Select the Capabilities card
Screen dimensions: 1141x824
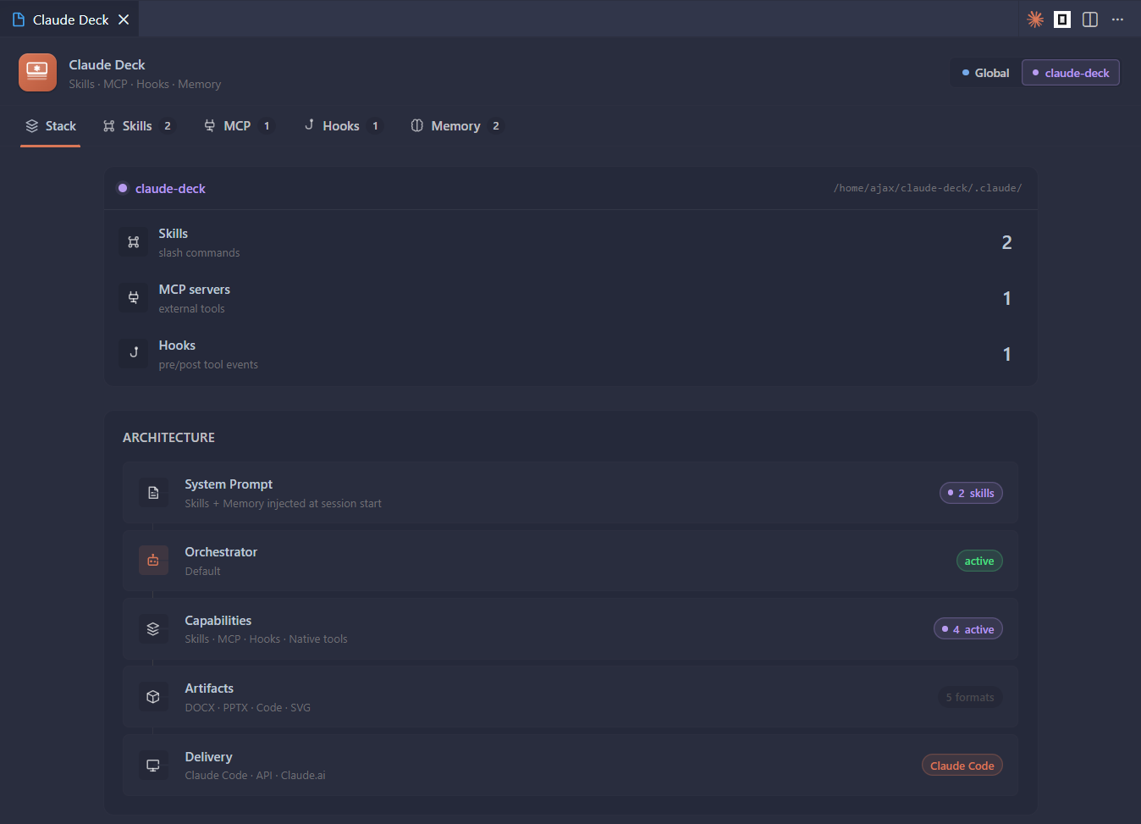point(570,629)
